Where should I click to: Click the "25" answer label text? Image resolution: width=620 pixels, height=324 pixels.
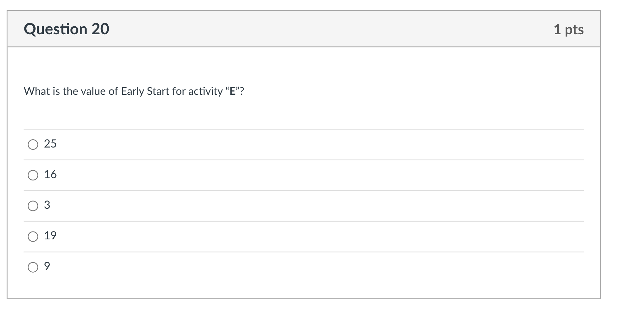50,144
